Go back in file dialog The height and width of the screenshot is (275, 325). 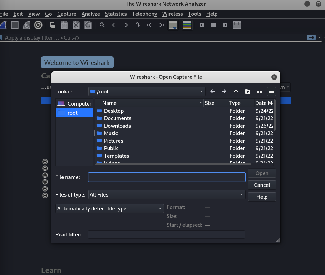point(212,91)
